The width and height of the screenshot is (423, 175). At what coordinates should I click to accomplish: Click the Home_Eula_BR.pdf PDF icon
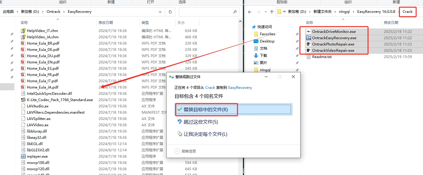[23, 43]
